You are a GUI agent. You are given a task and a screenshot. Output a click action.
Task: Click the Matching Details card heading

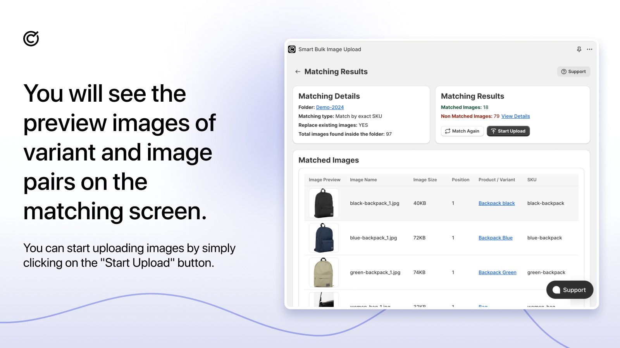click(x=329, y=96)
